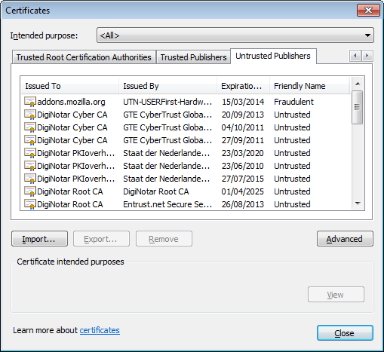Select the Untrusted Publishers tab
The height and width of the screenshot is (352, 384).
click(273, 56)
